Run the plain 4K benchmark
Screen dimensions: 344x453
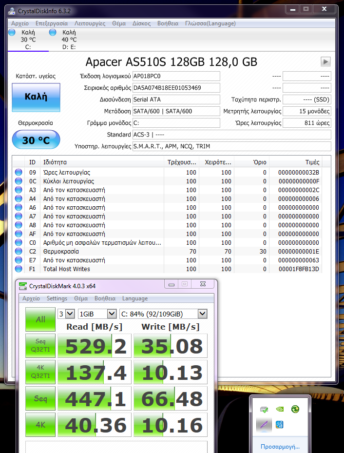tap(40, 425)
